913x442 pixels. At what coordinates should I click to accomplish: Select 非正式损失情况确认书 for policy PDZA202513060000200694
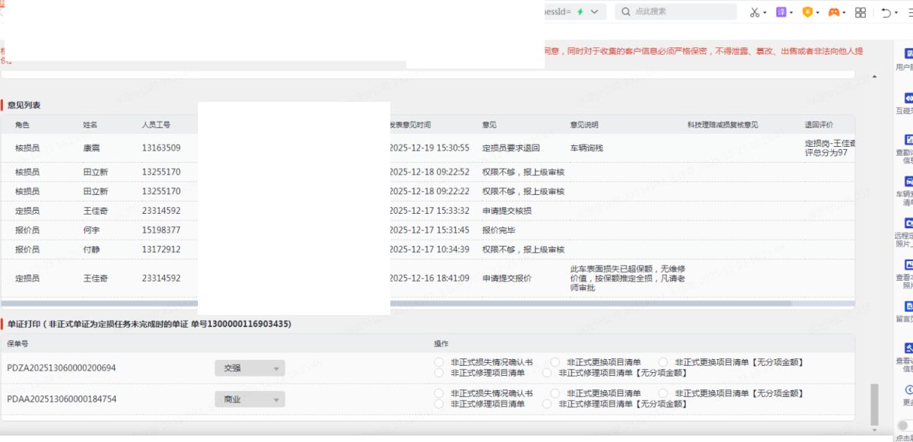(x=438, y=362)
